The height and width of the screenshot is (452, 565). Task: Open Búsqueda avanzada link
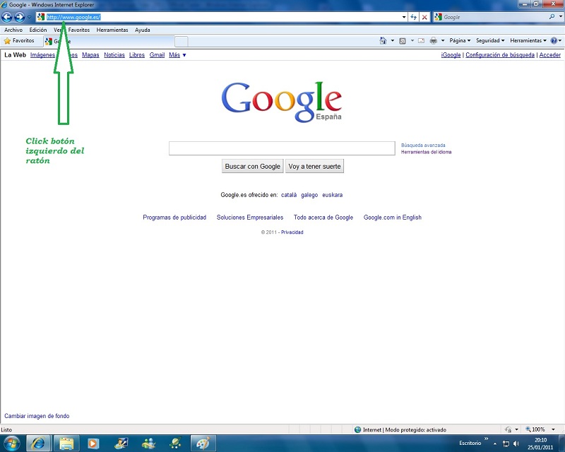coord(423,145)
